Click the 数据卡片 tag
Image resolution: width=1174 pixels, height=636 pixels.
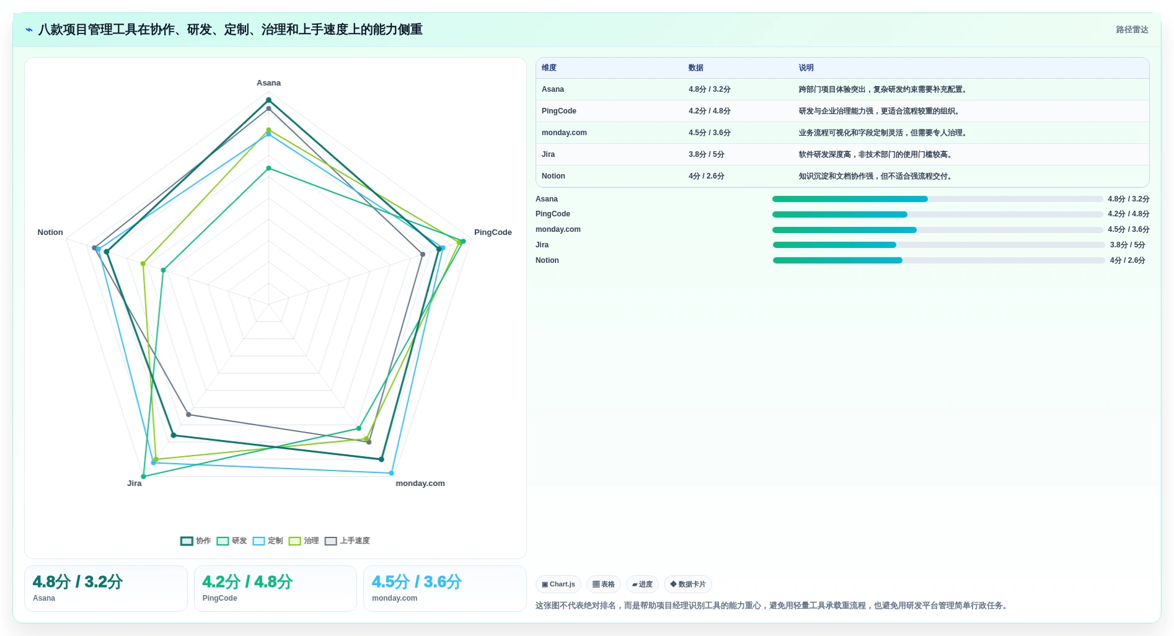687,584
